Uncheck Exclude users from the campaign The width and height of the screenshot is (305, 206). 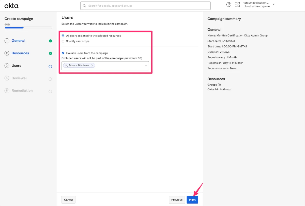pyautogui.click(x=63, y=53)
